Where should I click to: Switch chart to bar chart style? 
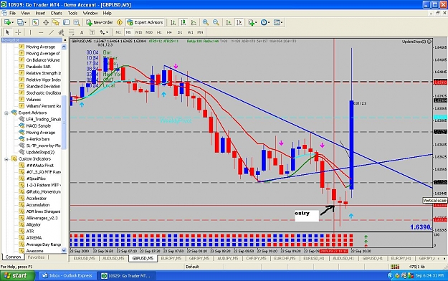(x=173, y=22)
